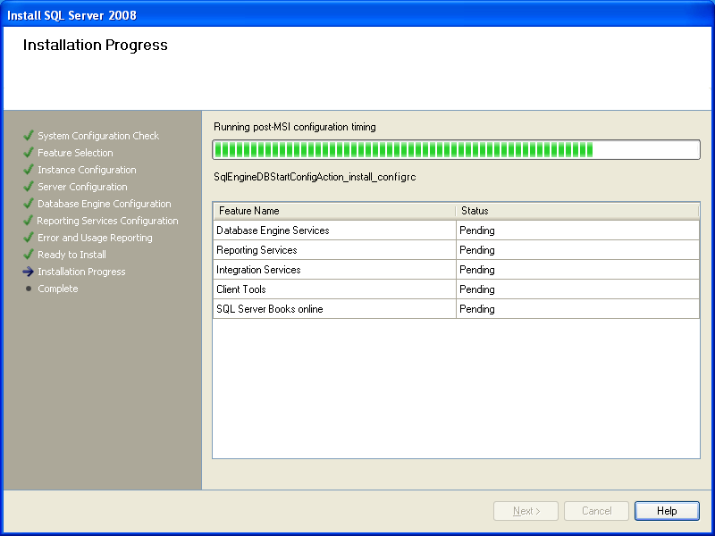Viewport: 715px width, 536px height.
Task: Click the checkmark beside Database Engine Configuration
Action: pos(29,204)
